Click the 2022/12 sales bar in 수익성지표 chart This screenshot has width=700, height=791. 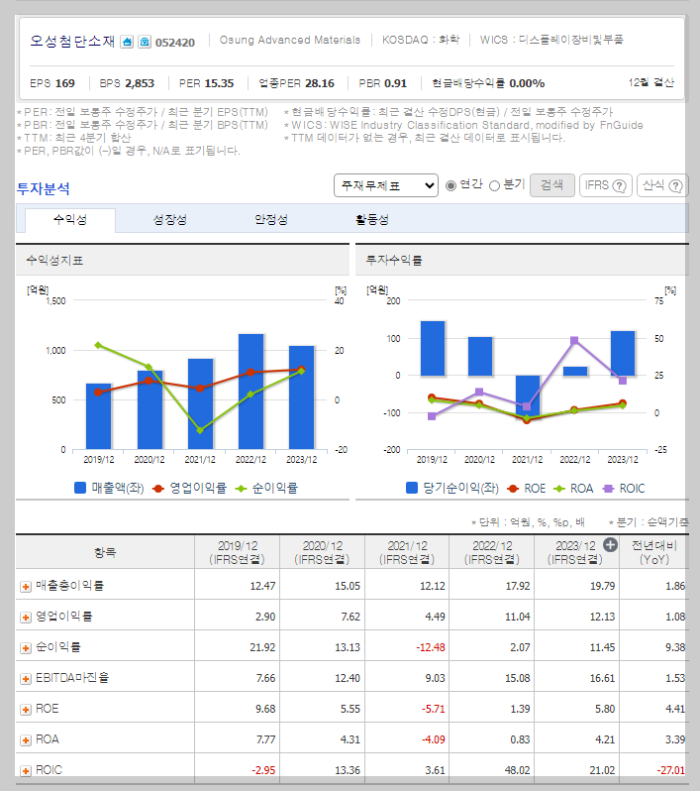click(250, 392)
